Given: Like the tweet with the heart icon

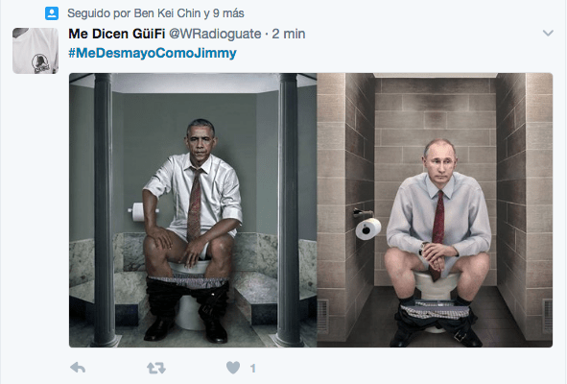Looking at the screenshot, I should click(233, 368).
